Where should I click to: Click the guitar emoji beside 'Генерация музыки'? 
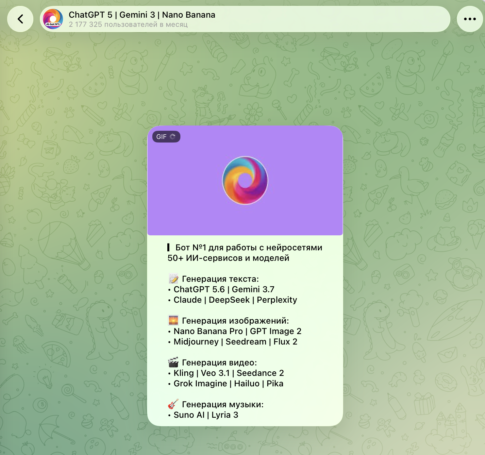[173, 404]
